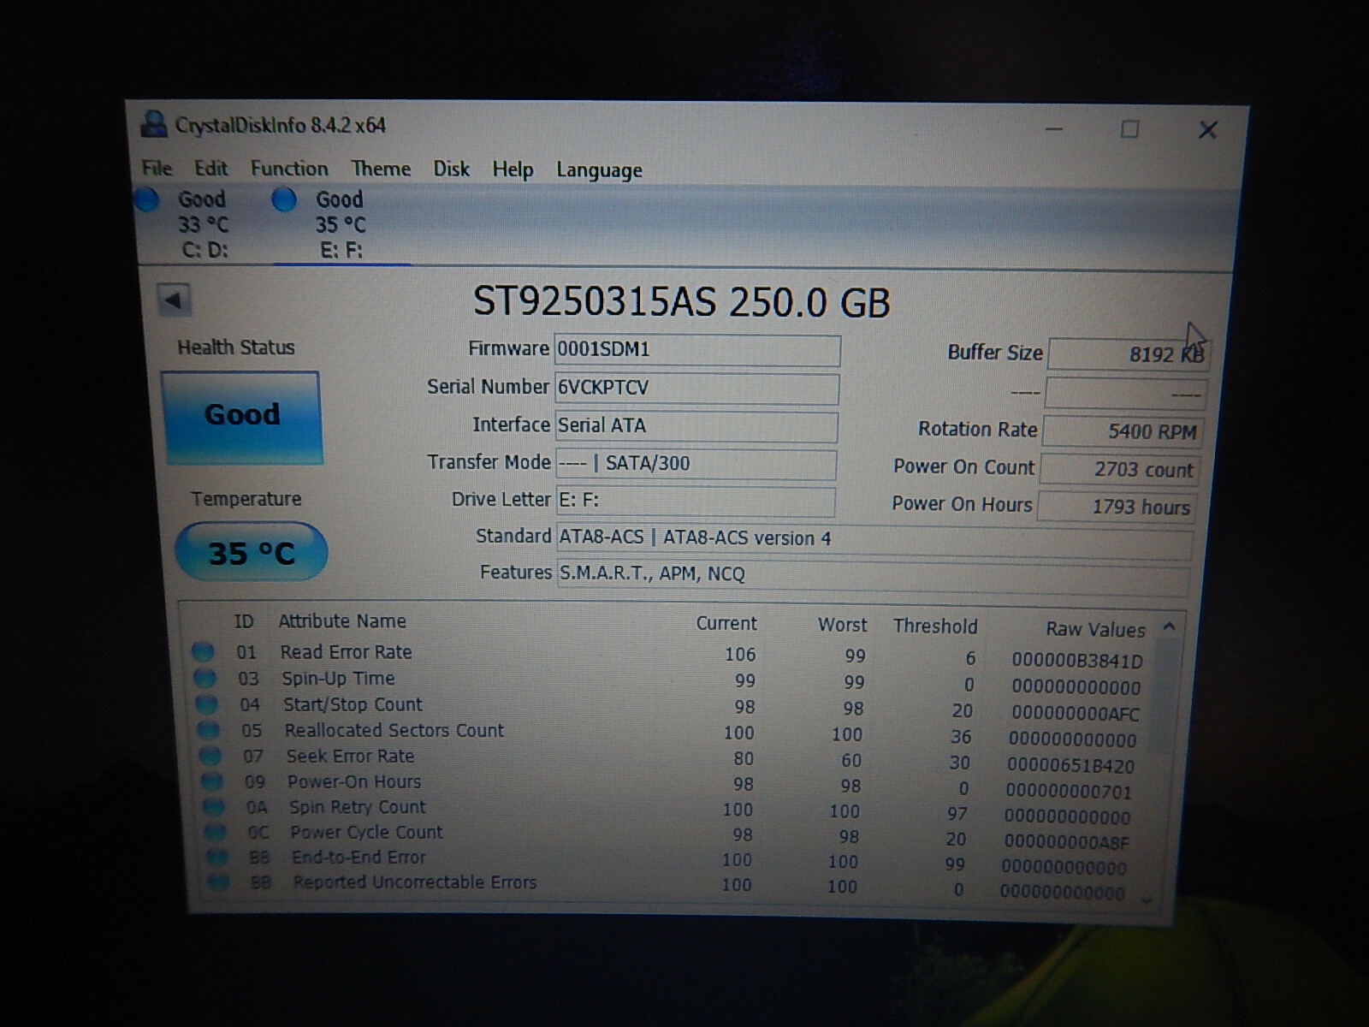Click the Rotation Rate value 5400 RPM
The width and height of the screenshot is (1369, 1027).
pyautogui.click(x=1123, y=431)
